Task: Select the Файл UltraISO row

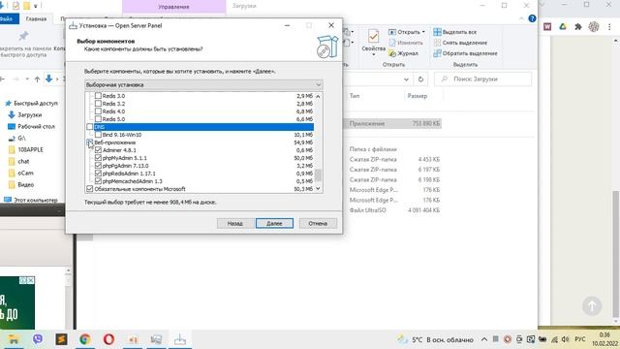Action: tap(394, 210)
